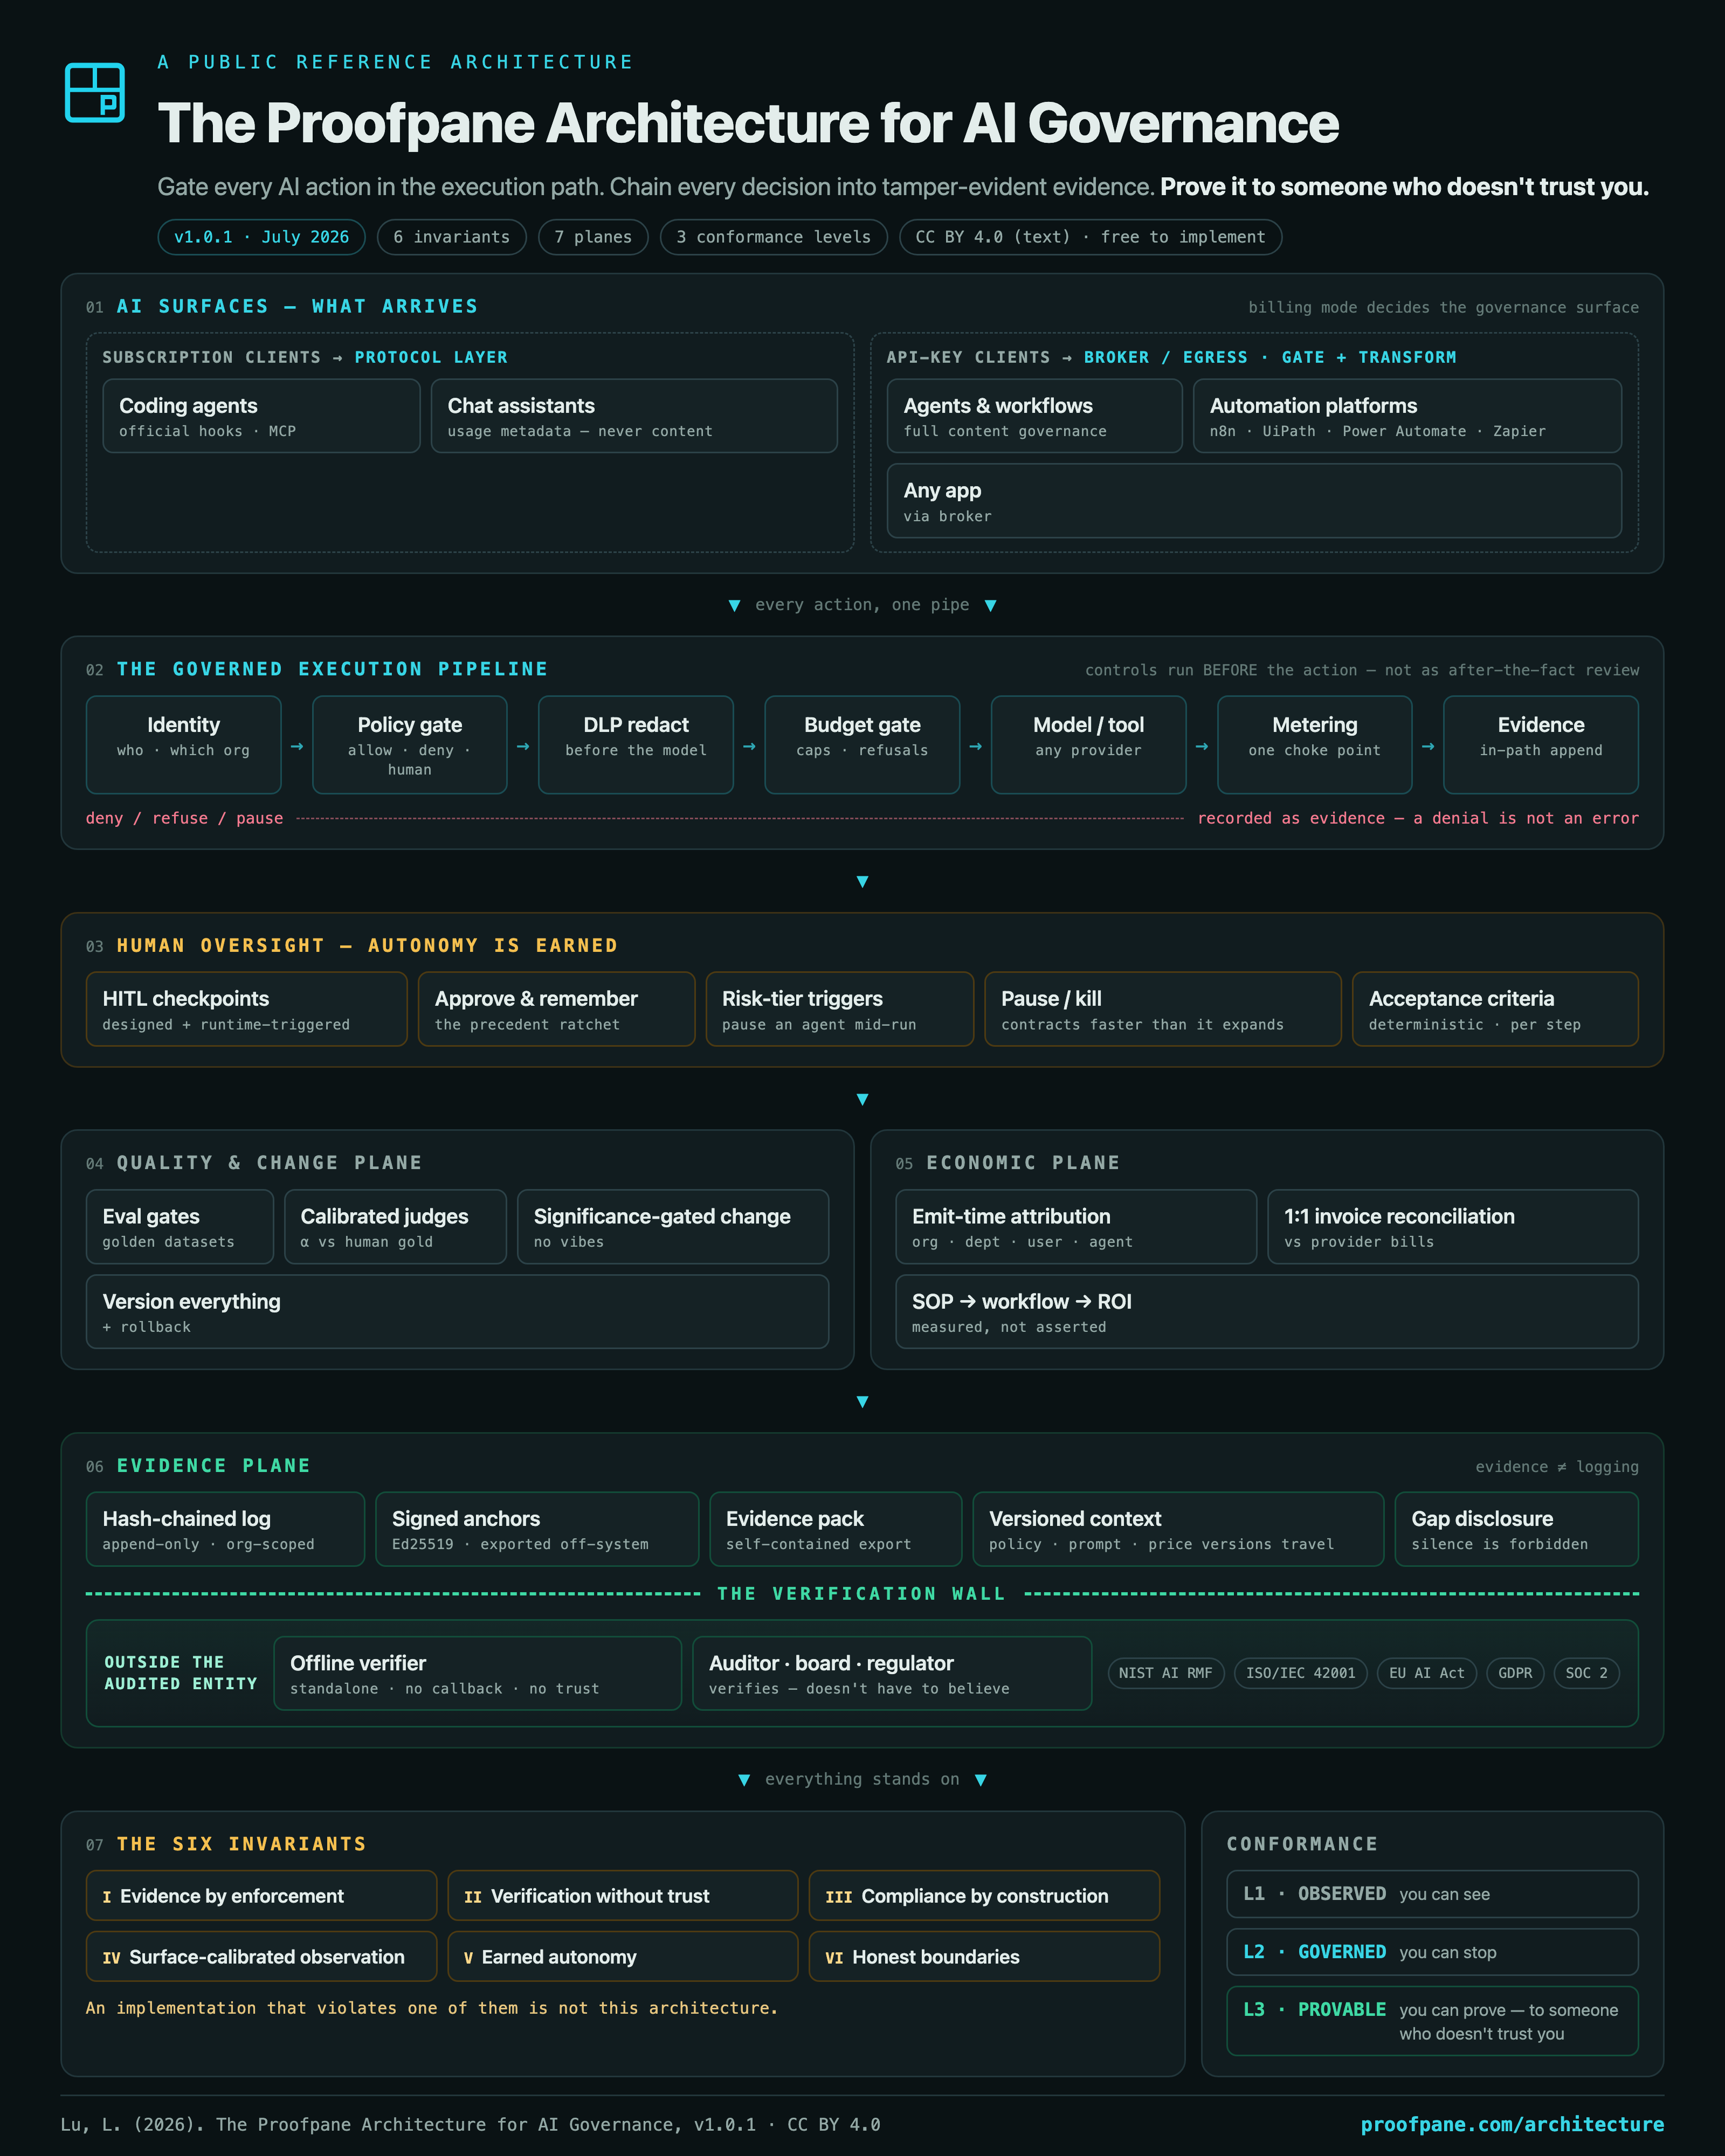Select the DLP redact step
The height and width of the screenshot is (2156, 1725).
(x=636, y=745)
